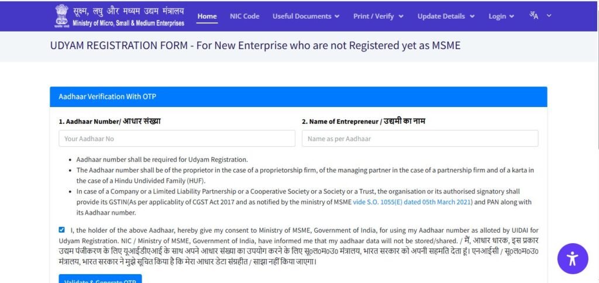The image size is (599, 283).
Task: Expand the Print / Verify dropdown
Action: click(x=378, y=16)
